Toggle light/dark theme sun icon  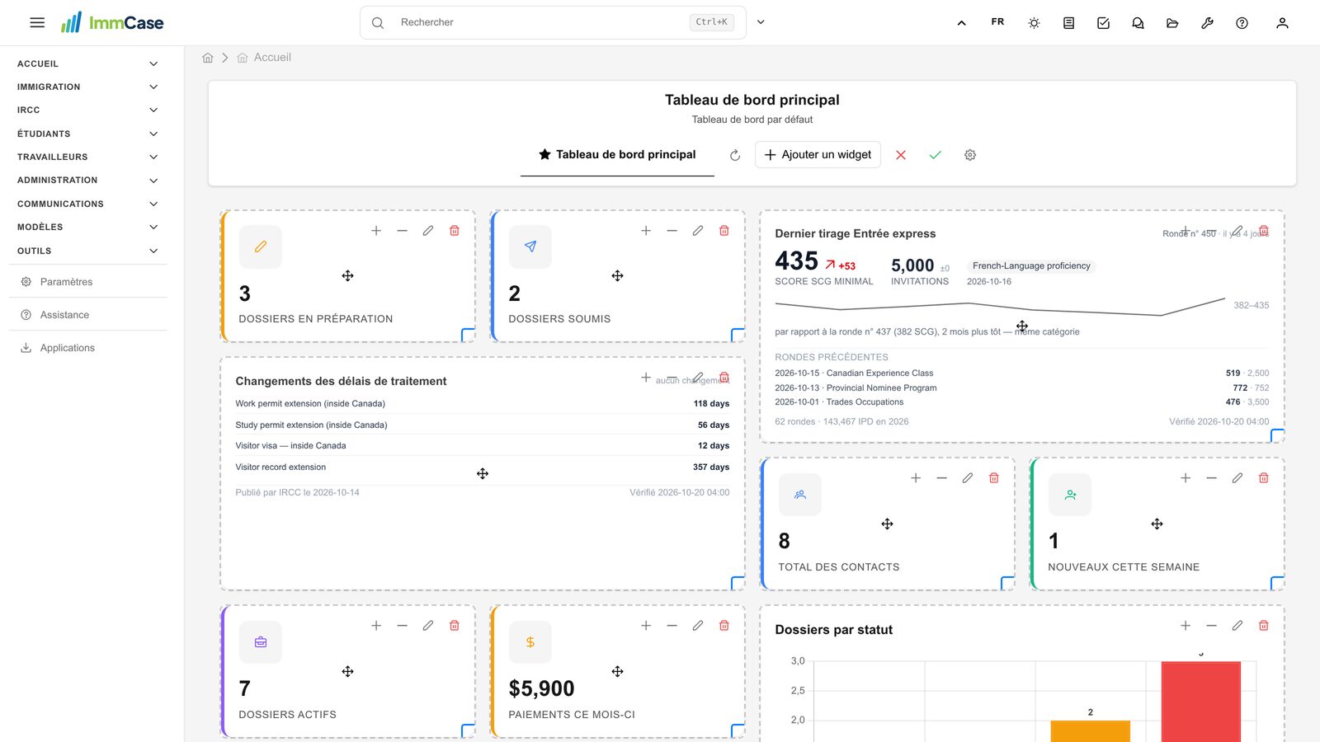coord(1034,23)
